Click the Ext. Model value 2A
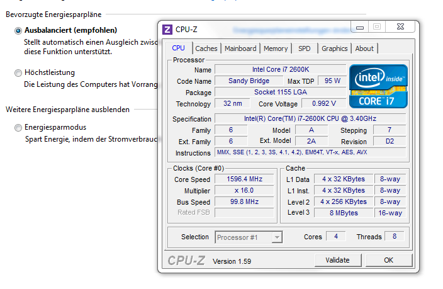Viewport: 443px width, 289px height. click(311, 141)
